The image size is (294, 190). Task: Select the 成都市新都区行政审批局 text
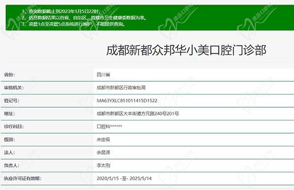tap(121, 88)
